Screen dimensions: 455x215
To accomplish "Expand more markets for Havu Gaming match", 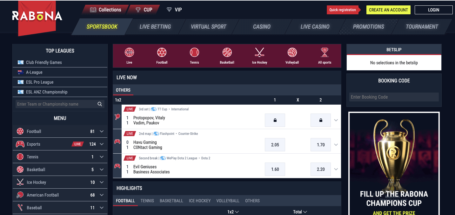I will [336, 145].
